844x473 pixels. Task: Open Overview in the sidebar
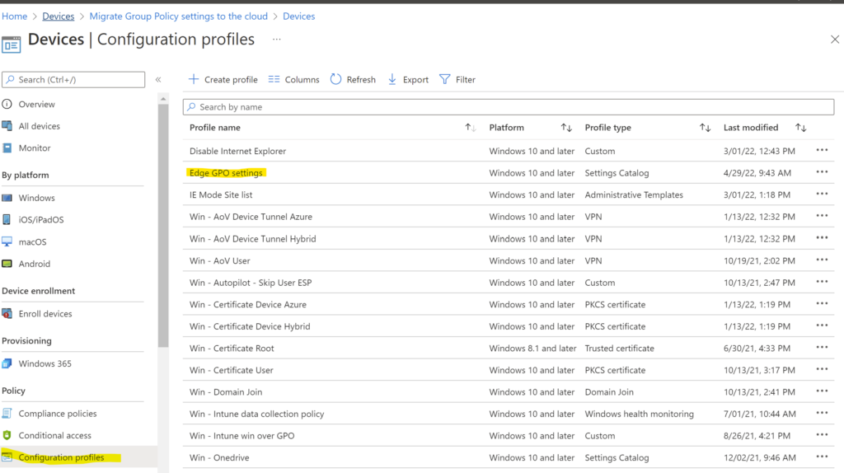click(36, 104)
